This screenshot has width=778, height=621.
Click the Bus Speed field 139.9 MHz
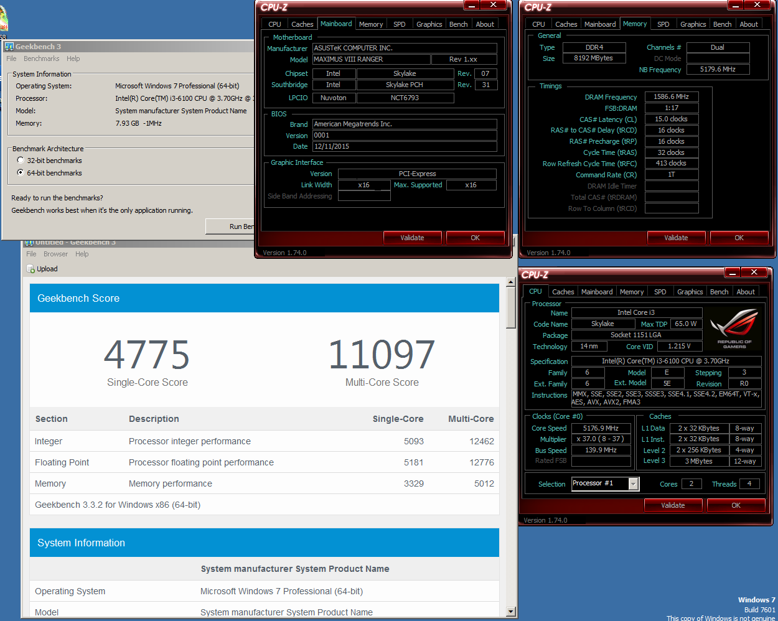601,450
